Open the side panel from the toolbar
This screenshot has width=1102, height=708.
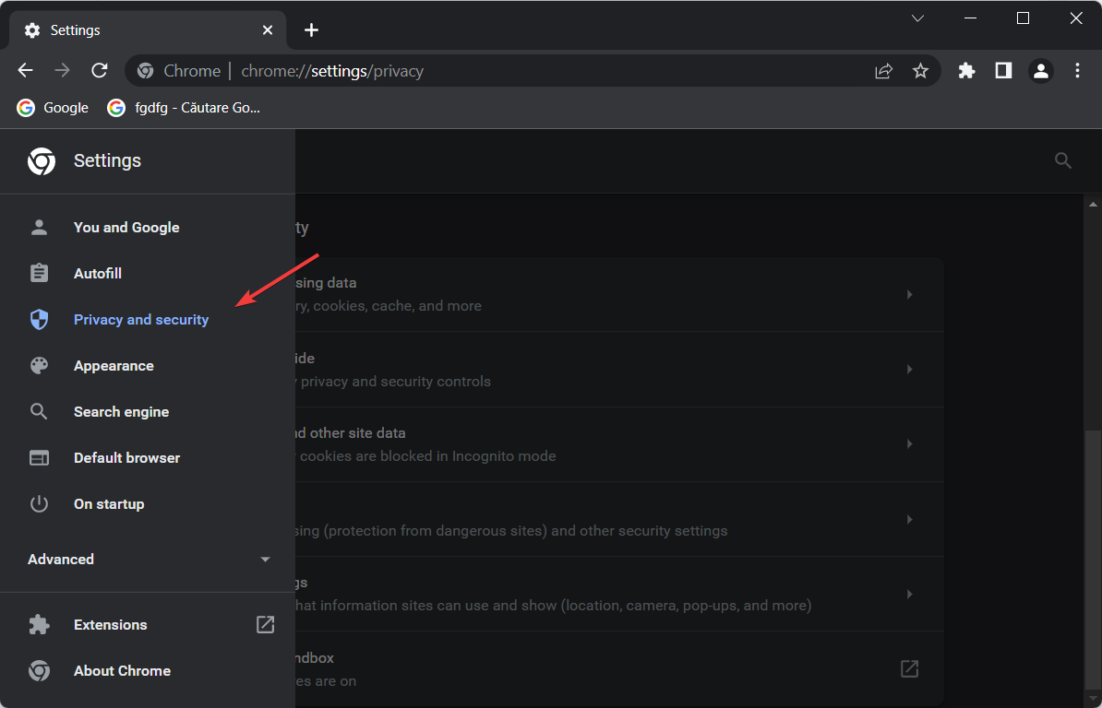pos(1003,70)
